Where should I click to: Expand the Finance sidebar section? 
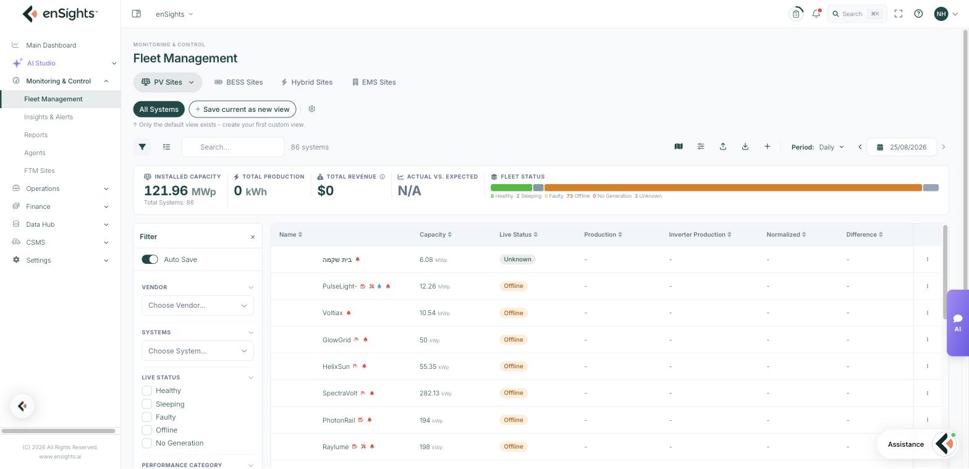click(60, 206)
